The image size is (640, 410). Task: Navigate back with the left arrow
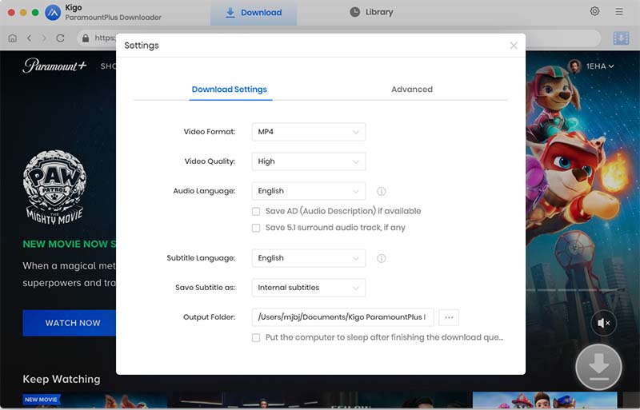[29, 38]
